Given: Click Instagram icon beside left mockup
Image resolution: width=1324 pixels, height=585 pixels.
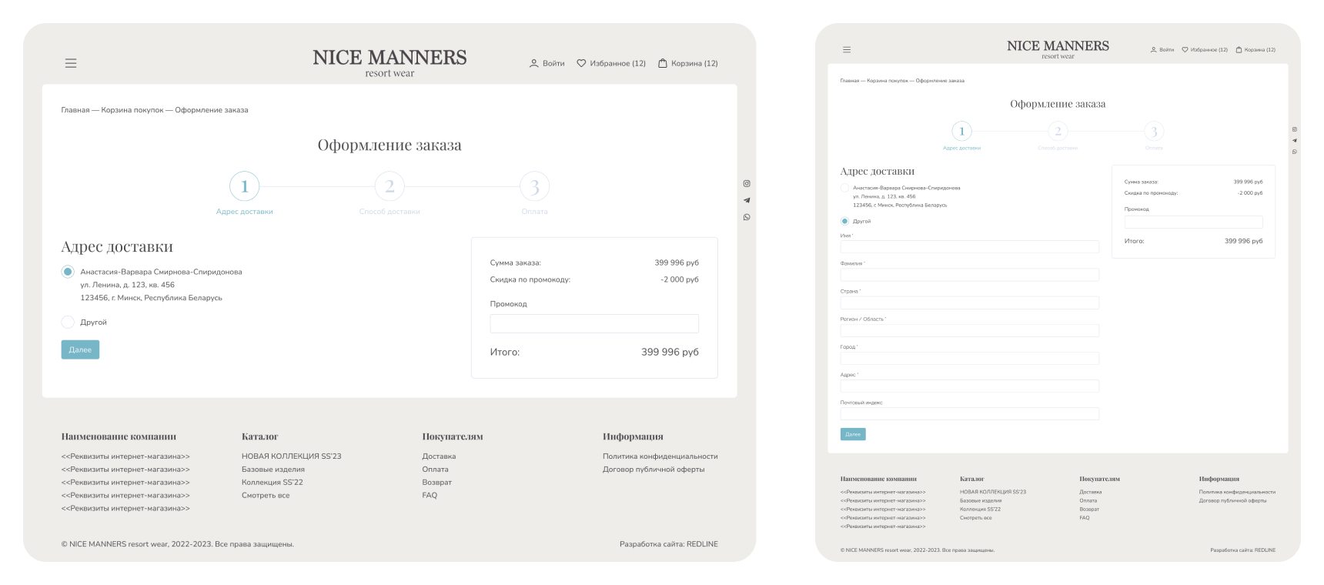Looking at the screenshot, I should pyautogui.click(x=747, y=183).
